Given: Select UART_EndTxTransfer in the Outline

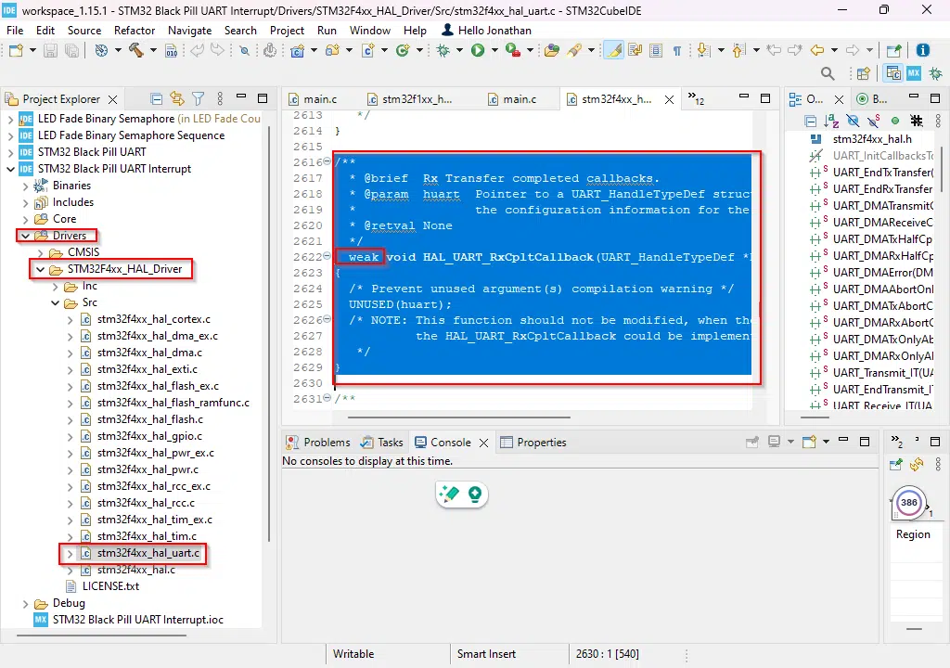Looking at the screenshot, I should pyautogui.click(x=882, y=173).
